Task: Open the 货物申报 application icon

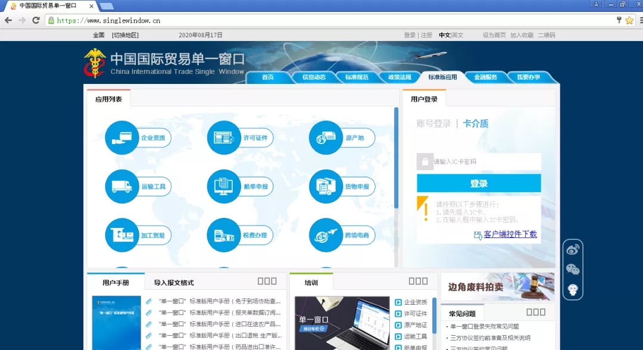Action: click(x=326, y=186)
